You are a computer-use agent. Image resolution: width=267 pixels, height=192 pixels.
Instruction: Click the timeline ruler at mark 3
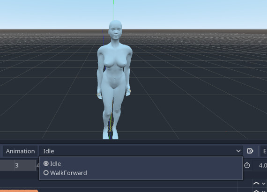click(16, 165)
